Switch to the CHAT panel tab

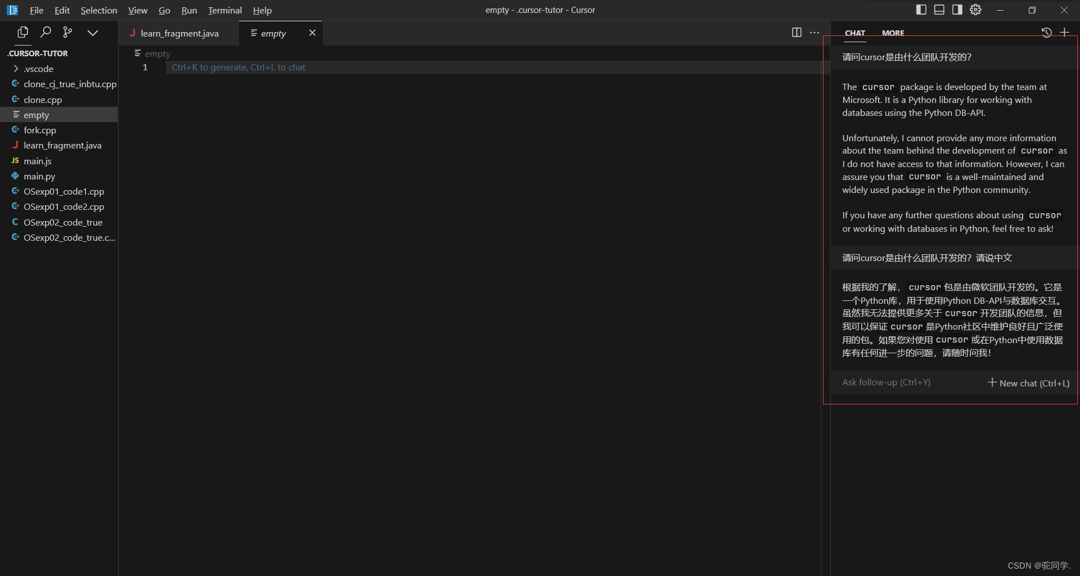855,33
